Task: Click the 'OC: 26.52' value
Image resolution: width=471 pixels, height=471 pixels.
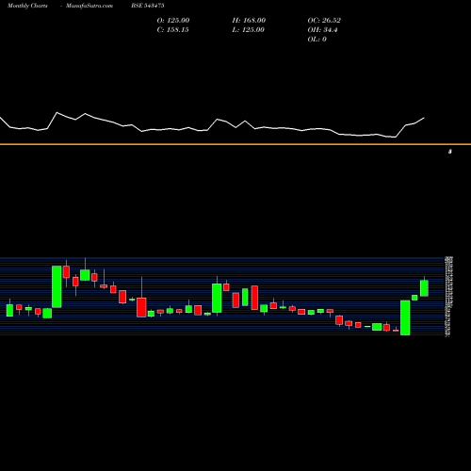Action: (x=324, y=21)
